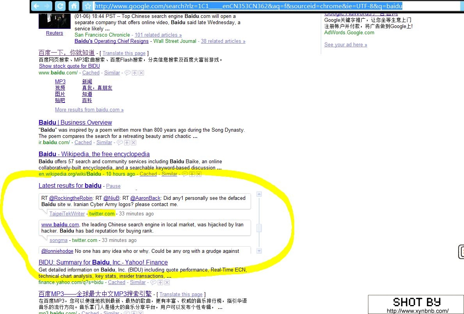
Task: Find pages Similar to ir.baidu.com
Action: (x=104, y=142)
